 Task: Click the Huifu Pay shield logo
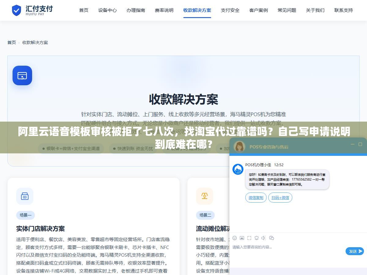tap(17, 10)
